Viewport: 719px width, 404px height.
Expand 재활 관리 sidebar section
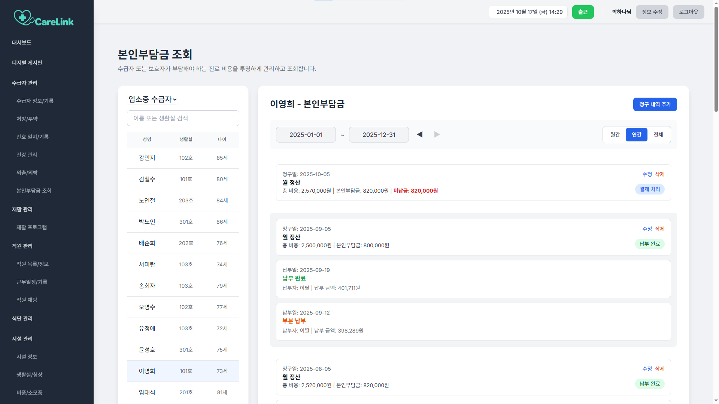point(22,209)
